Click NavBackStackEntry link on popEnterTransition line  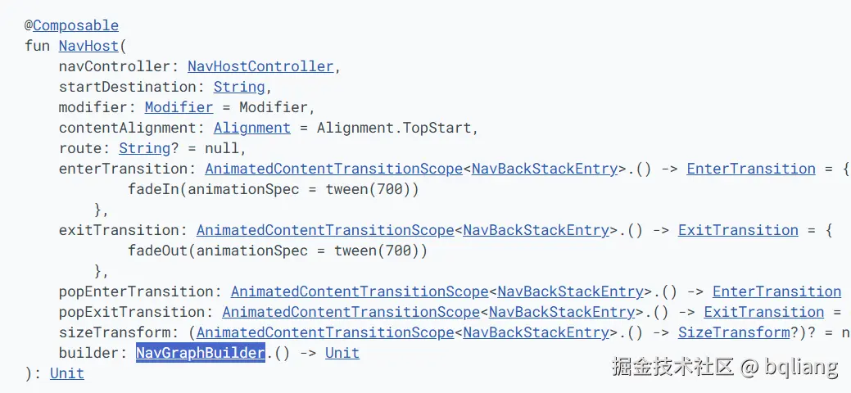(570, 291)
